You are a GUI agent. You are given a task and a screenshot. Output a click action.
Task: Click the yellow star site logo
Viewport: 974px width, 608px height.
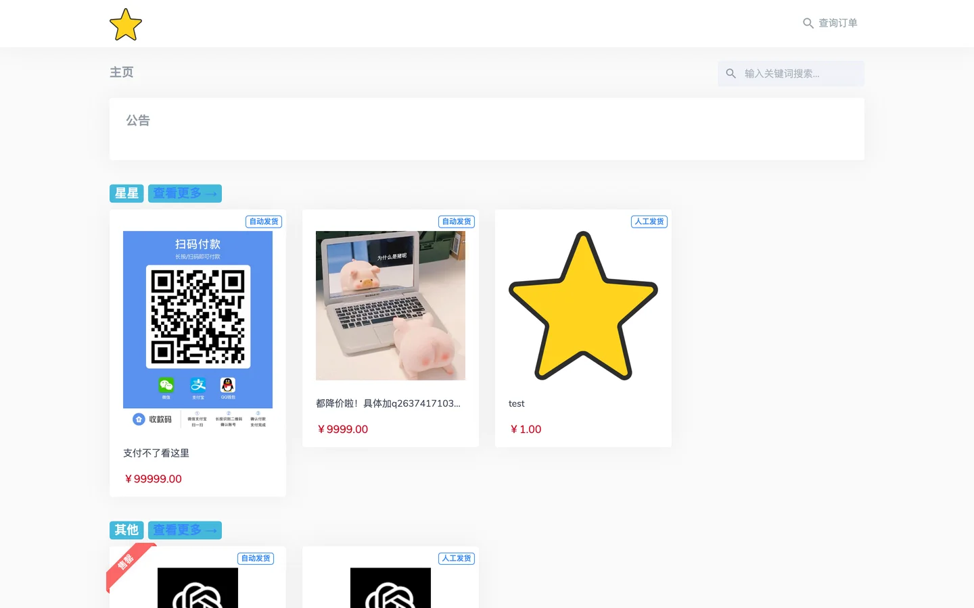126,24
